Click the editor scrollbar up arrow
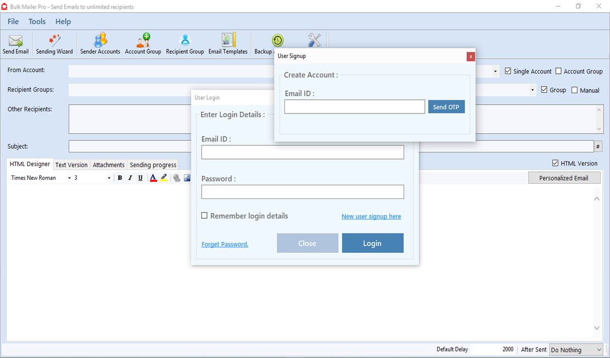The height and width of the screenshot is (358, 610). pos(597,199)
